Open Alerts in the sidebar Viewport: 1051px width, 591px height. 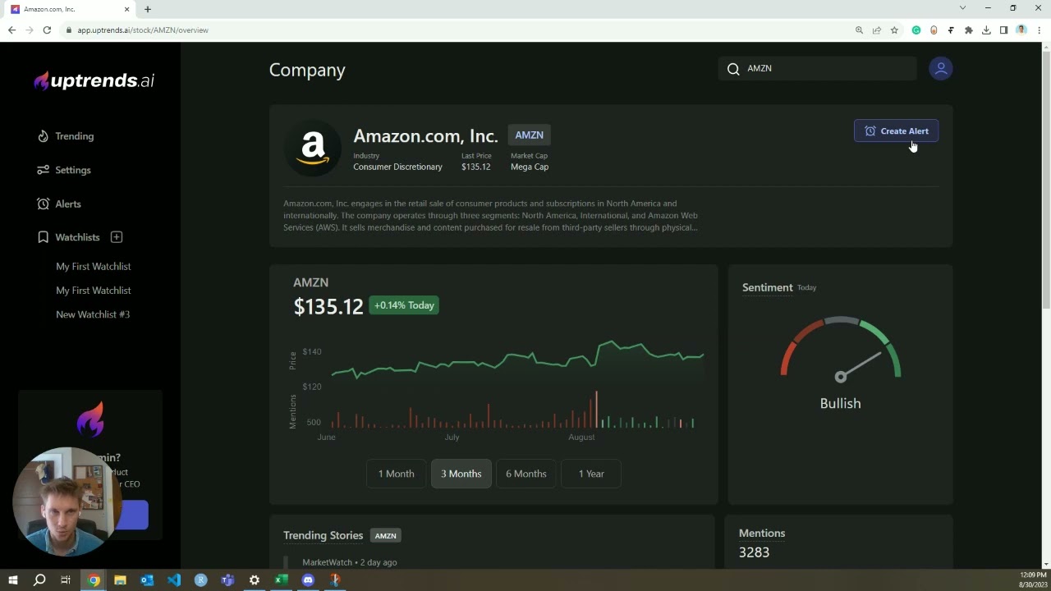pyautogui.click(x=59, y=204)
